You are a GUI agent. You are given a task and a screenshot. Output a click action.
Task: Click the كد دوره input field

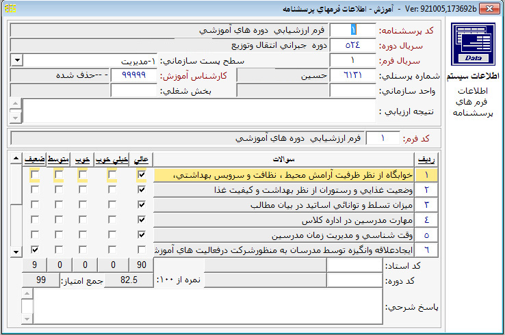pos(354,280)
